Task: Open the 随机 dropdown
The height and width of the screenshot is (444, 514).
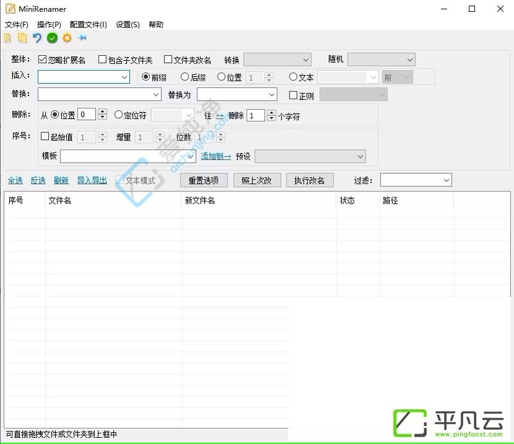Action: 381,59
